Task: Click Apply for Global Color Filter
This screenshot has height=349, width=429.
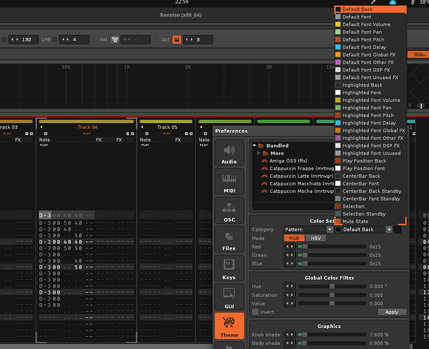Action: pos(391,312)
